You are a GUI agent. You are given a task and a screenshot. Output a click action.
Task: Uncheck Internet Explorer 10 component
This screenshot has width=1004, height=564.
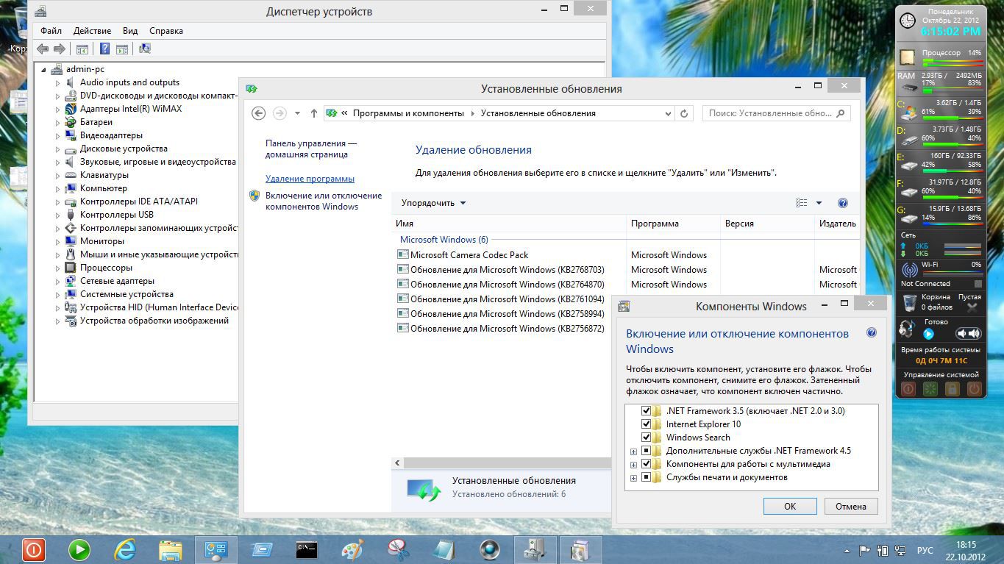647,424
